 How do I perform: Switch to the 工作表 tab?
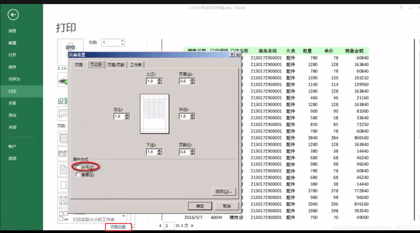(x=136, y=65)
